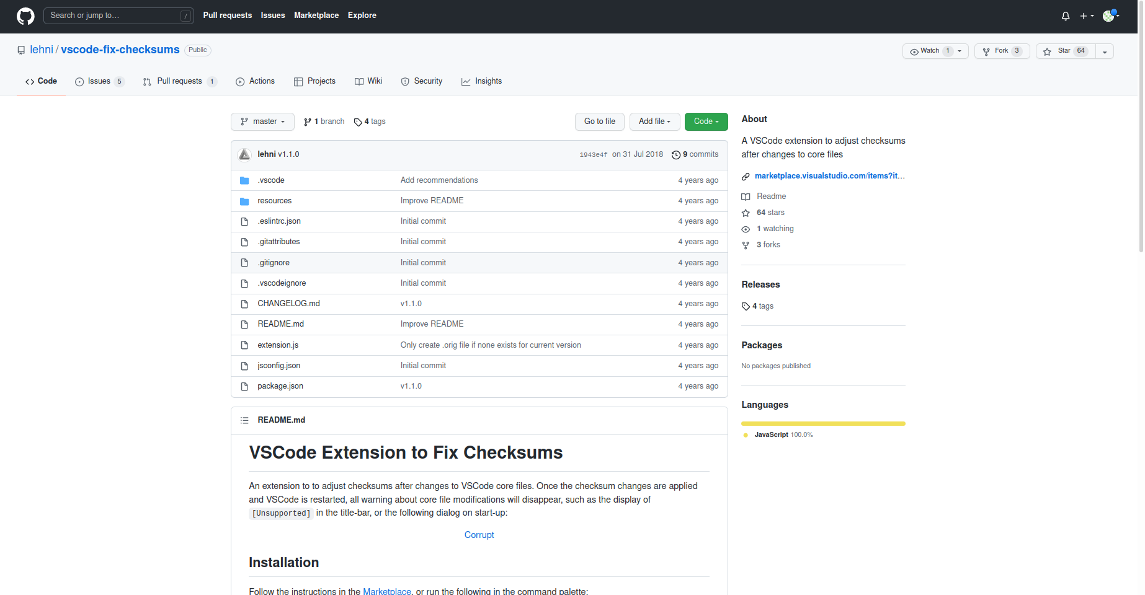This screenshot has height=595, width=1145.
Task: Open the Wiki tab
Action: (x=368, y=81)
